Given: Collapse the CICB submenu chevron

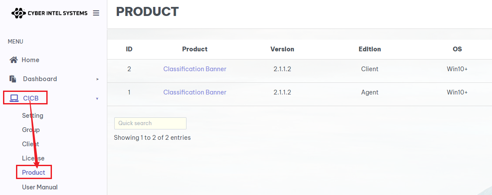Looking at the screenshot, I should click(97, 99).
